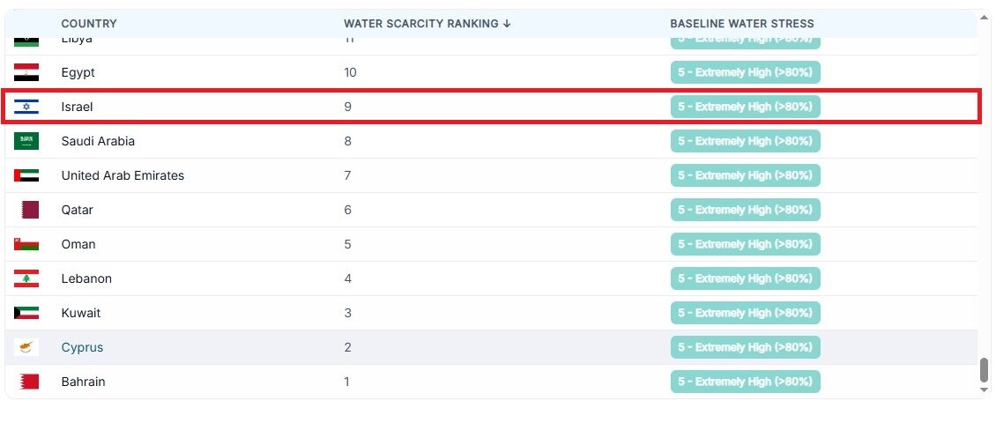Click the Israel flag icon
The image size is (996, 423).
tap(26, 107)
